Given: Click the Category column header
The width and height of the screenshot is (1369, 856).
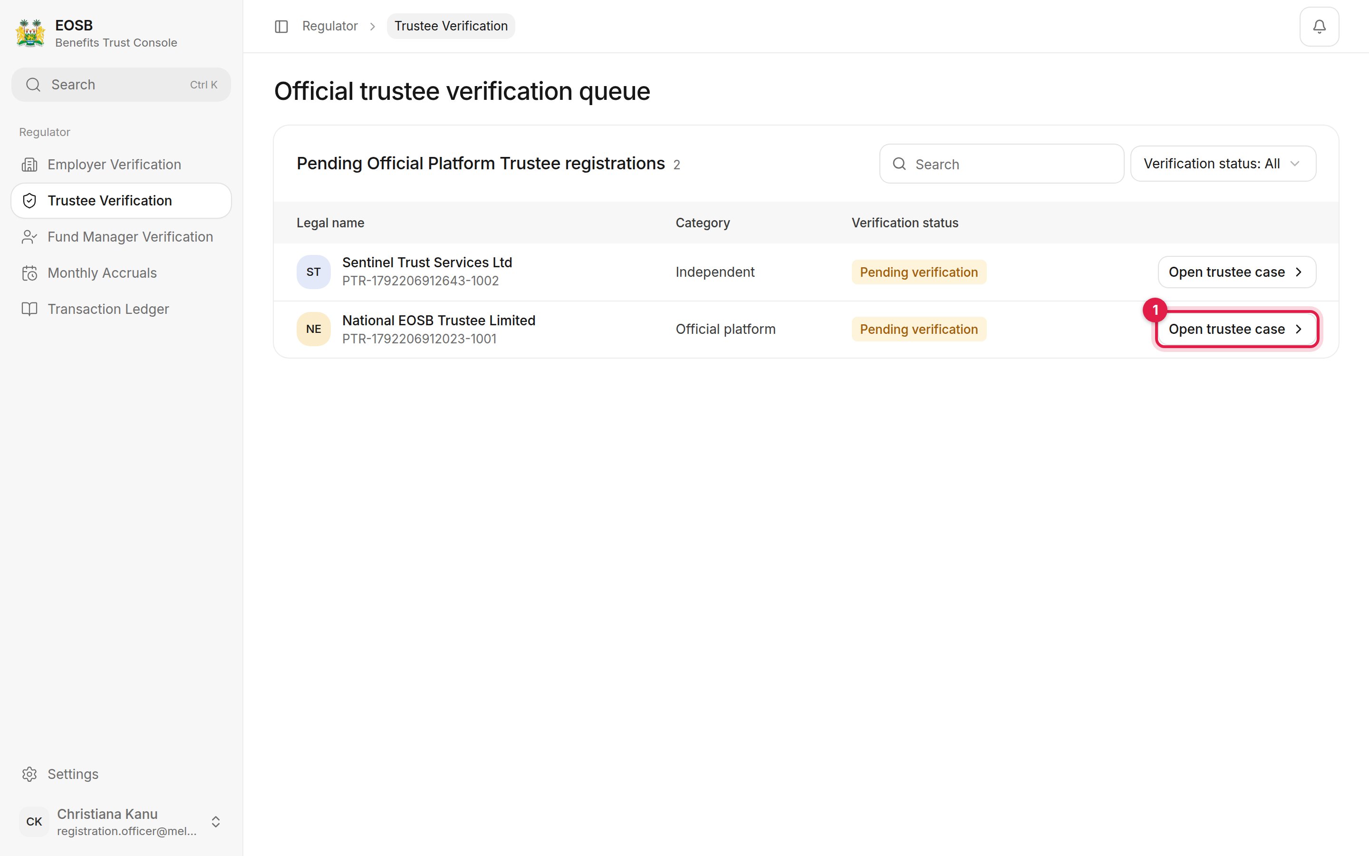Looking at the screenshot, I should 703,223.
